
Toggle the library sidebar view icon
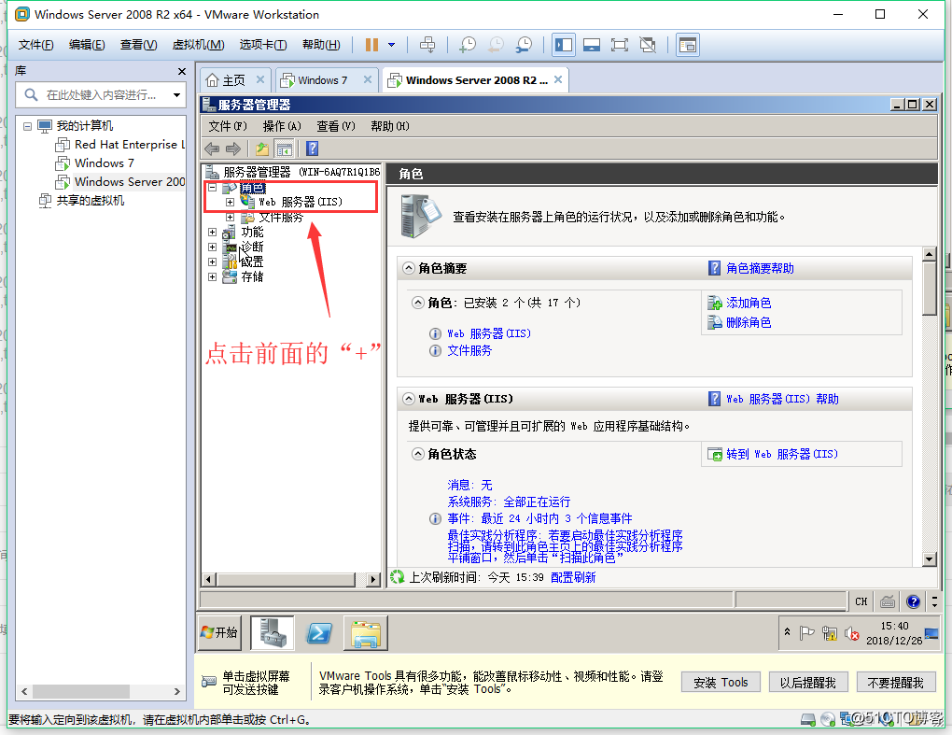564,44
